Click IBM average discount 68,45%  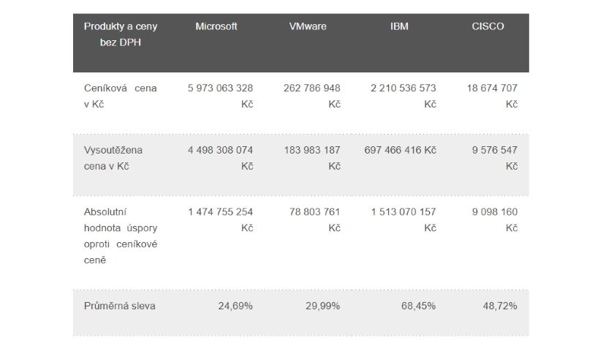pos(418,306)
